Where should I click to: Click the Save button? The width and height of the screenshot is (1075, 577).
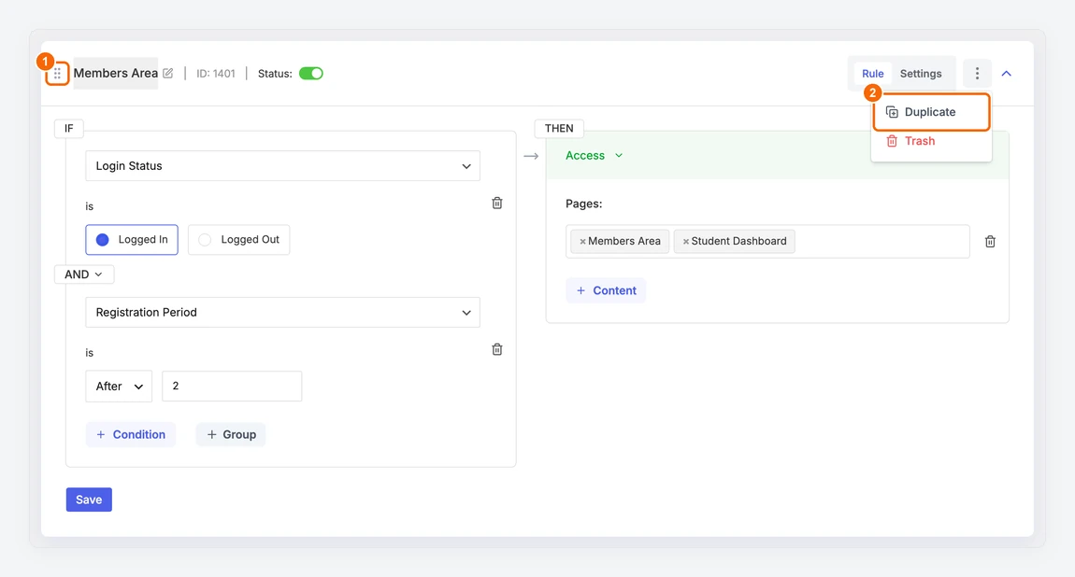click(x=89, y=500)
